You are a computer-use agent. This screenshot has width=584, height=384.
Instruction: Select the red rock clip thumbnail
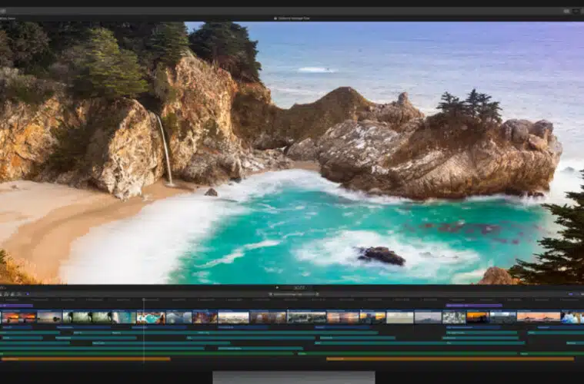pyautogui.click(x=205, y=316)
